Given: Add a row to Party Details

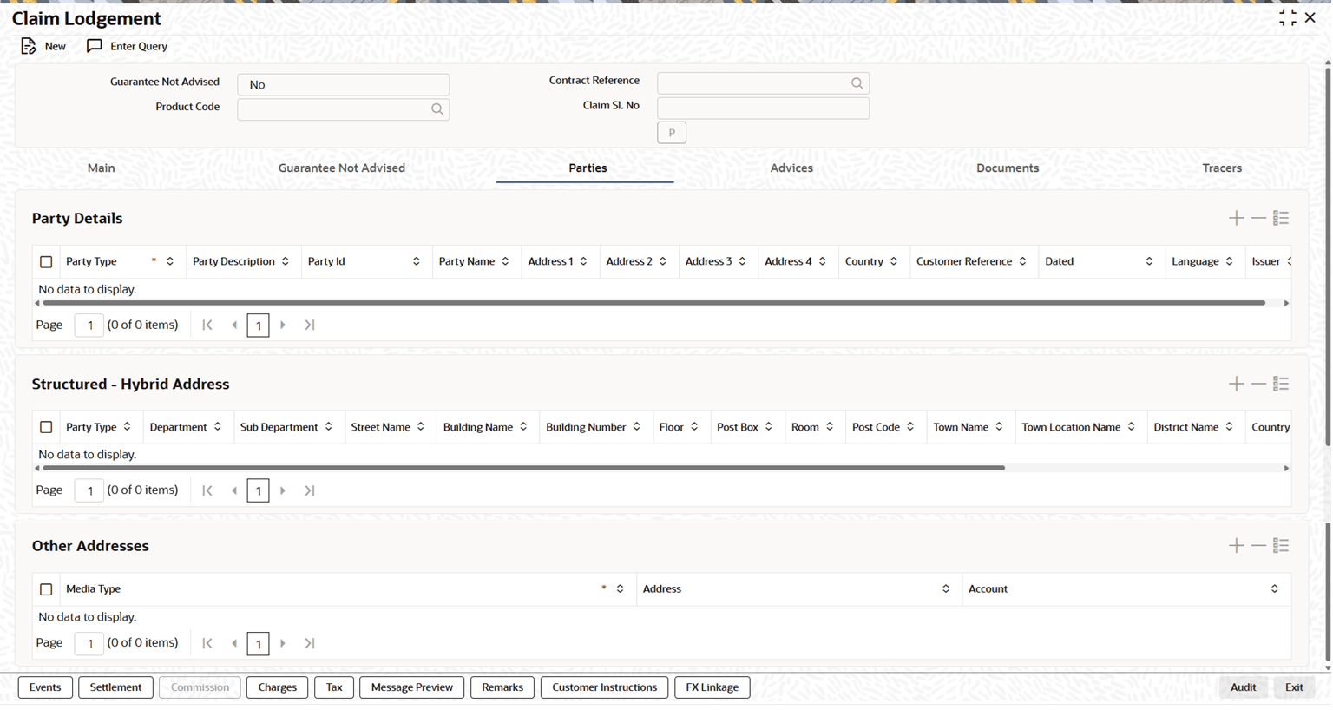Looking at the screenshot, I should point(1237,218).
